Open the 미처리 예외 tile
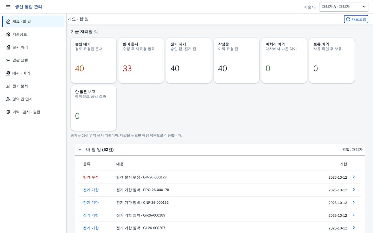This screenshot has width=373, height=233. 284,60
